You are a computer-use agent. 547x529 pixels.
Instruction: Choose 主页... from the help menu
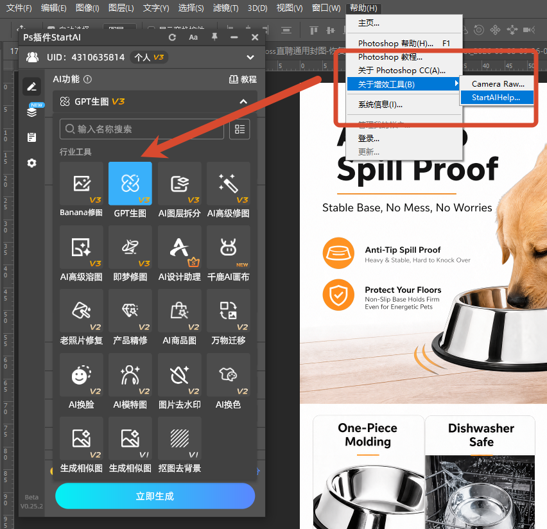click(404, 23)
